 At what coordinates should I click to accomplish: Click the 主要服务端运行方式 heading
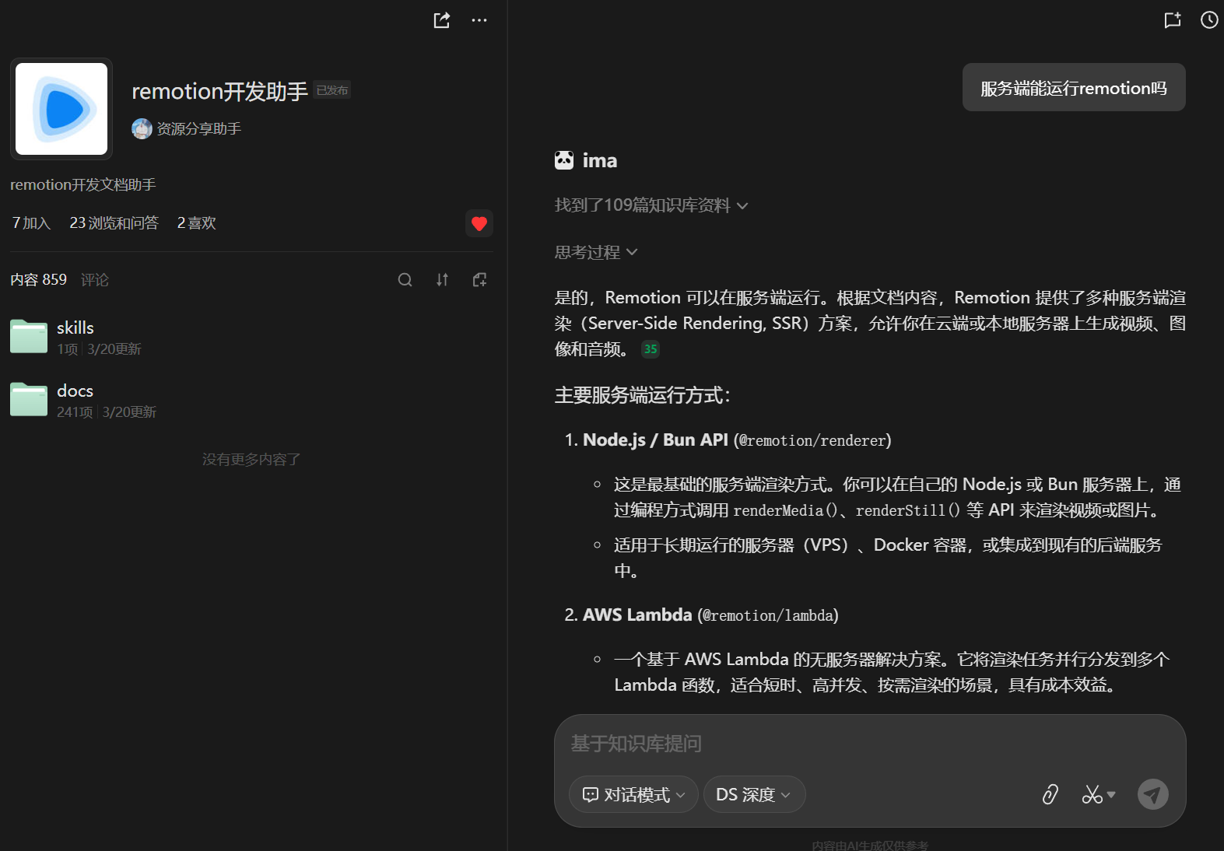(642, 395)
